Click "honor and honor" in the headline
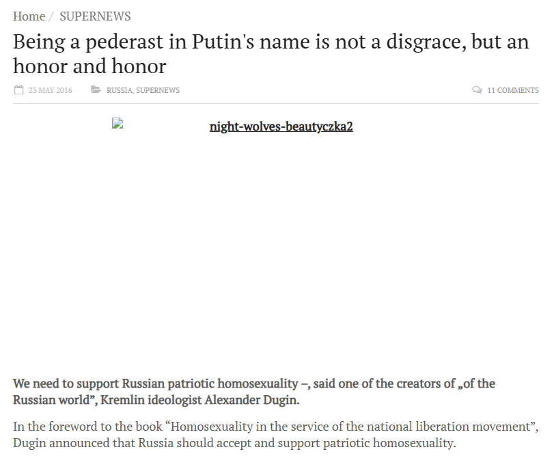554x456 pixels. click(x=89, y=66)
